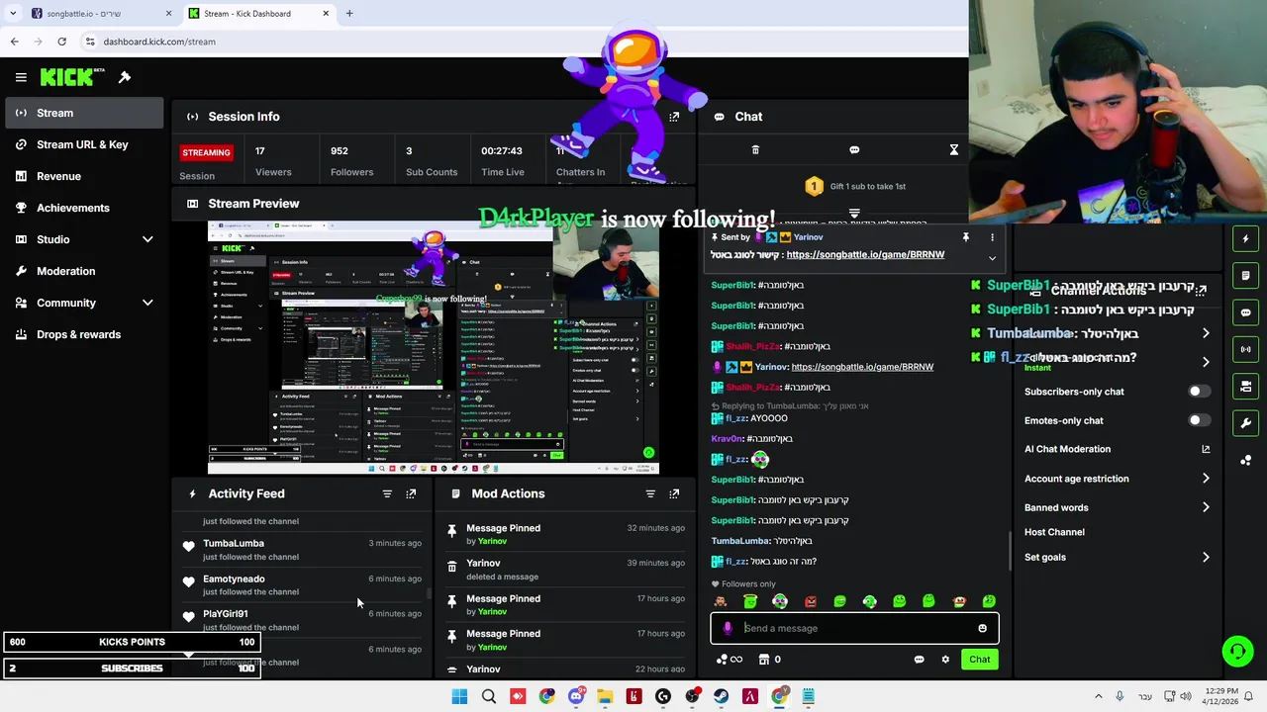This screenshot has width=1267, height=712.
Task: Open notes panel icon in right rail
Action: click(x=1245, y=276)
